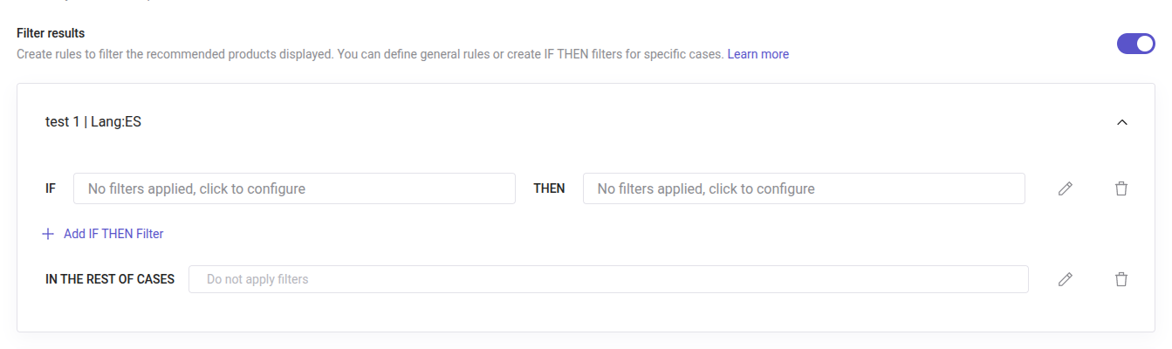Delete the rest of cases rule

tap(1121, 279)
